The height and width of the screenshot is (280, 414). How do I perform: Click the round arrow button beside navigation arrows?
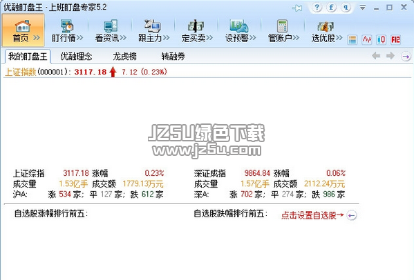click(406, 56)
